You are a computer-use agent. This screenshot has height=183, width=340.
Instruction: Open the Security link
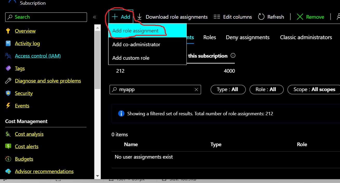coord(24,93)
